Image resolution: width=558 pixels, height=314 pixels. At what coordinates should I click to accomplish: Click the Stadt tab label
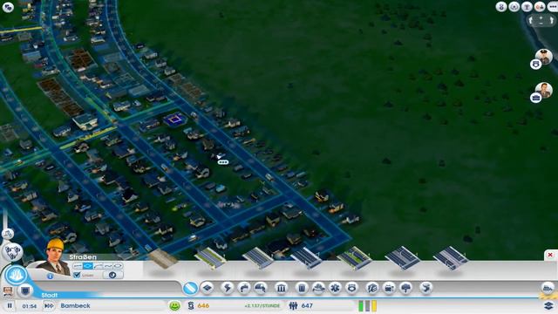[x=49, y=295]
